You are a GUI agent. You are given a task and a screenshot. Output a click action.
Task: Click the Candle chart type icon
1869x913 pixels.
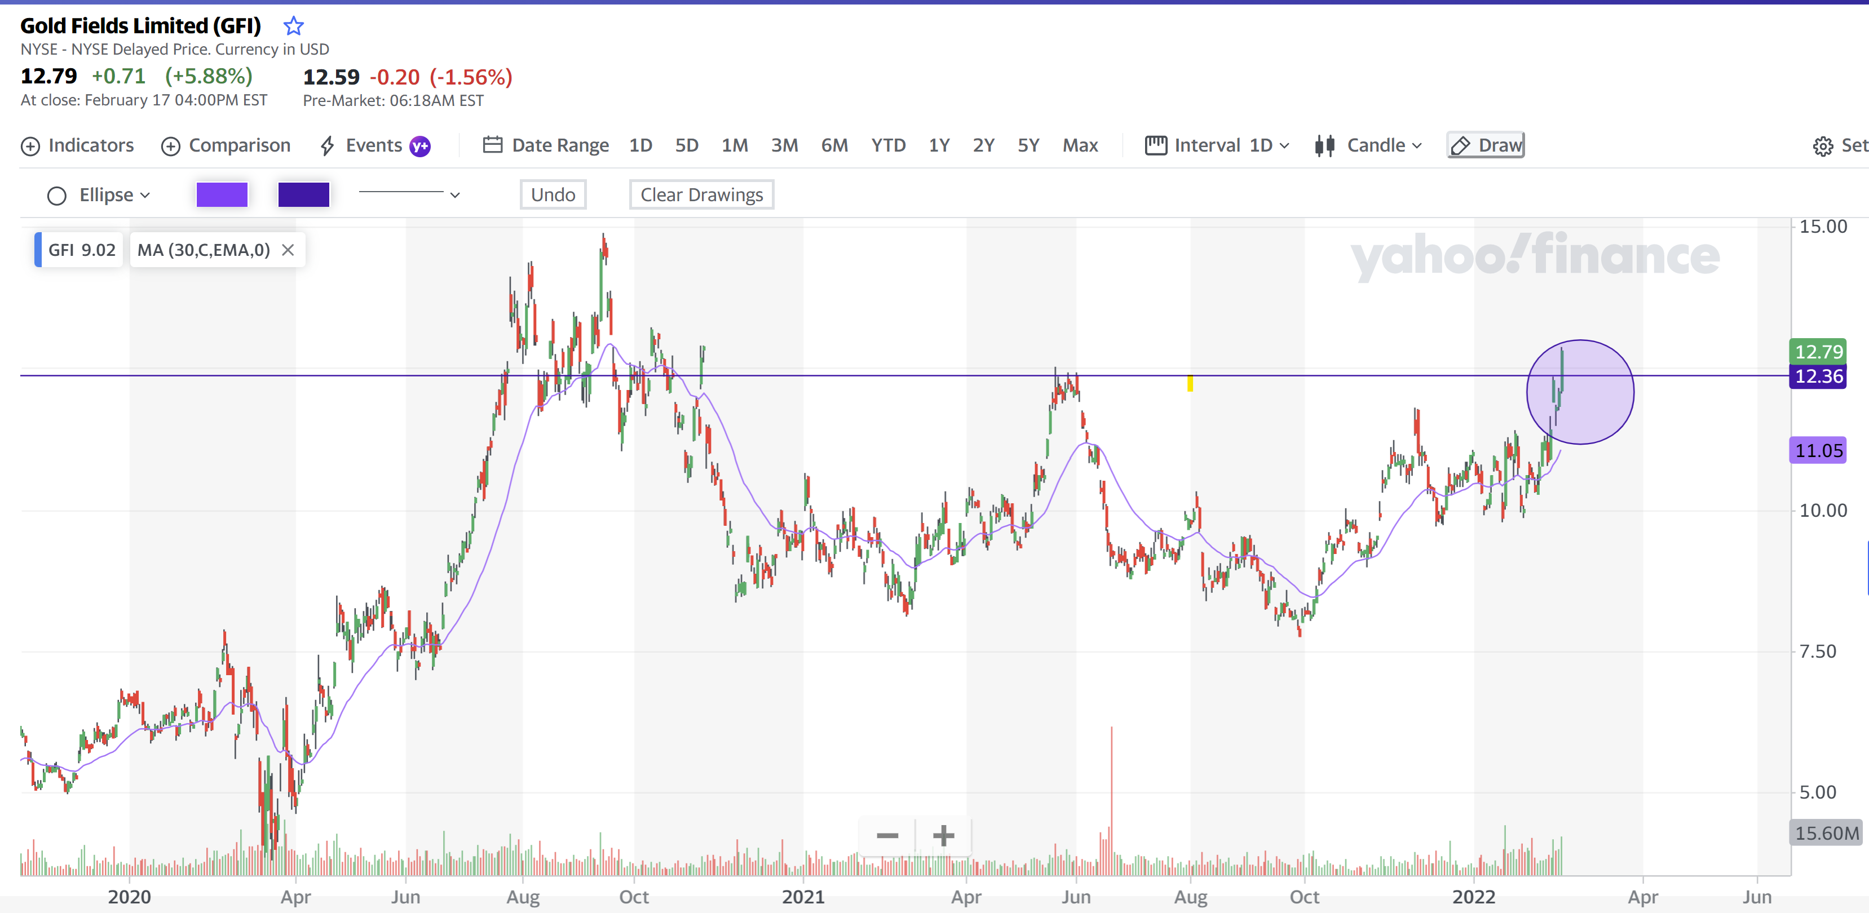click(x=1325, y=146)
